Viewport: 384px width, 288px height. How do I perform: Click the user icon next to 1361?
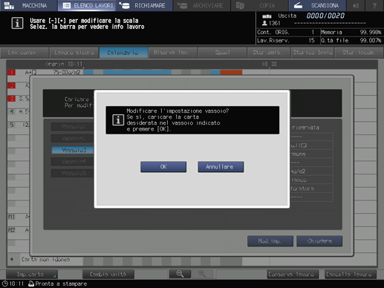point(264,23)
